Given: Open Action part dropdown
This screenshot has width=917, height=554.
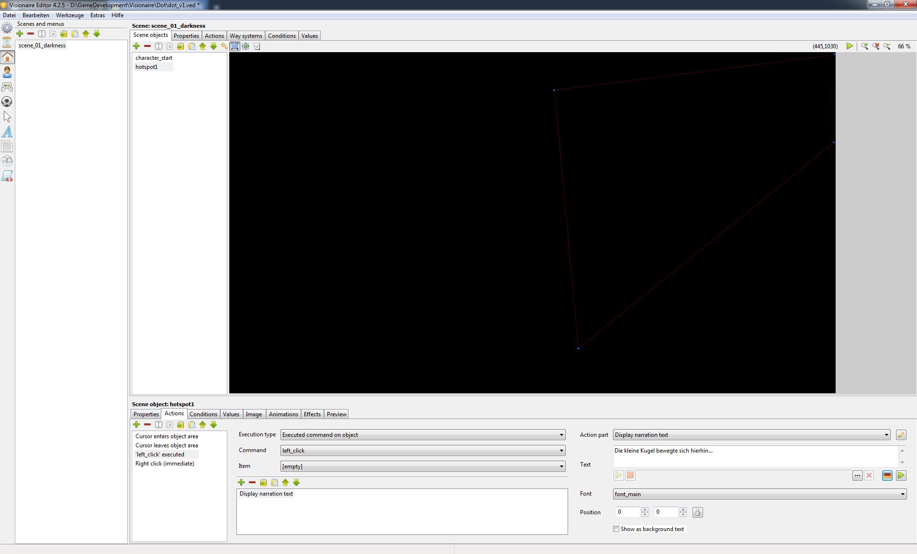Looking at the screenshot, I should click(x=751, y=435).
